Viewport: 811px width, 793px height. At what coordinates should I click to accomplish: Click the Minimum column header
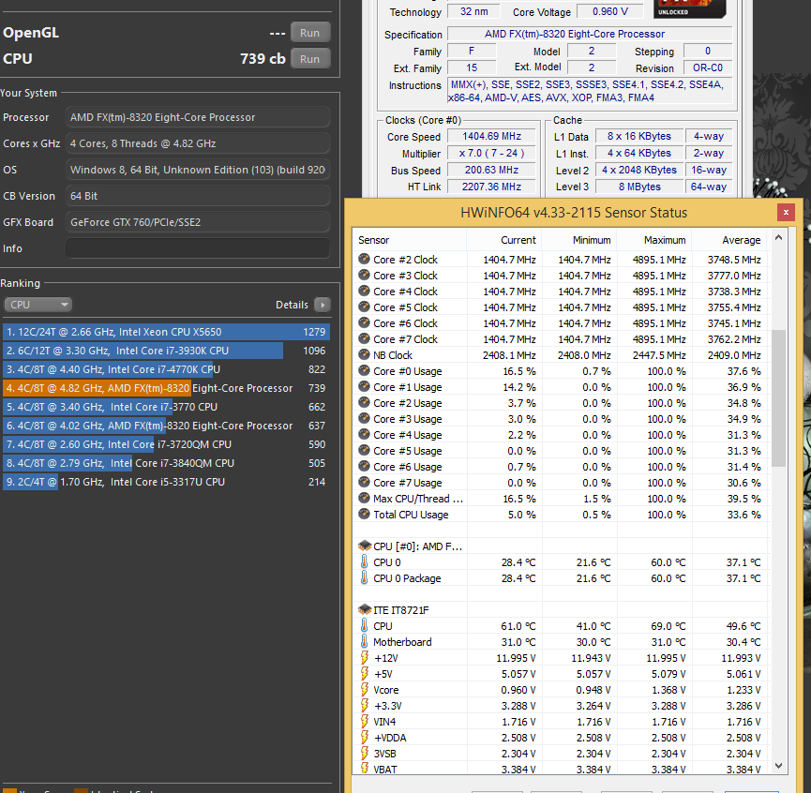coord(579,240)
